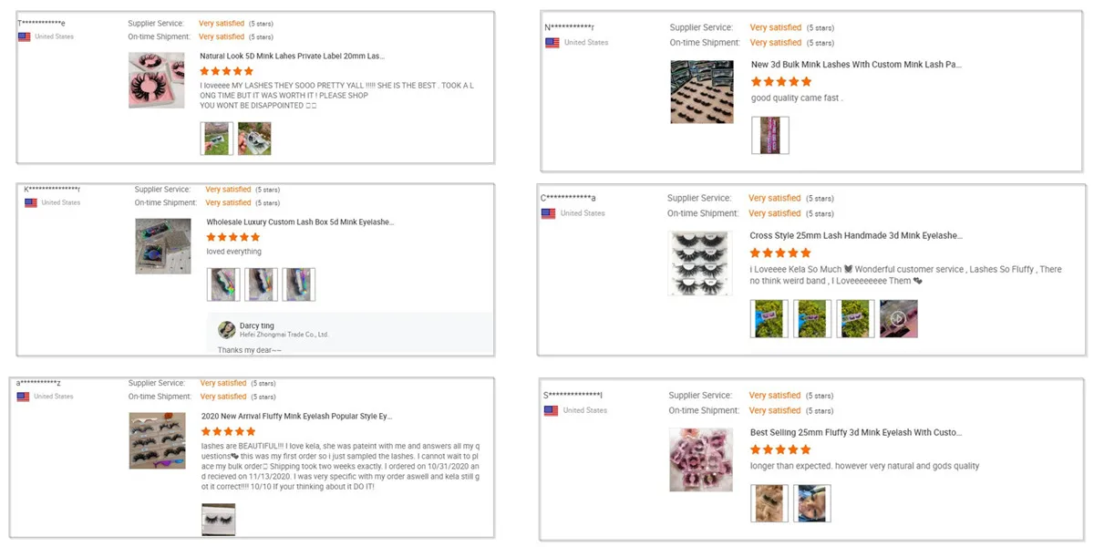
Task: Click Natural Look 5D lashes product image
Action: (157, 80)
